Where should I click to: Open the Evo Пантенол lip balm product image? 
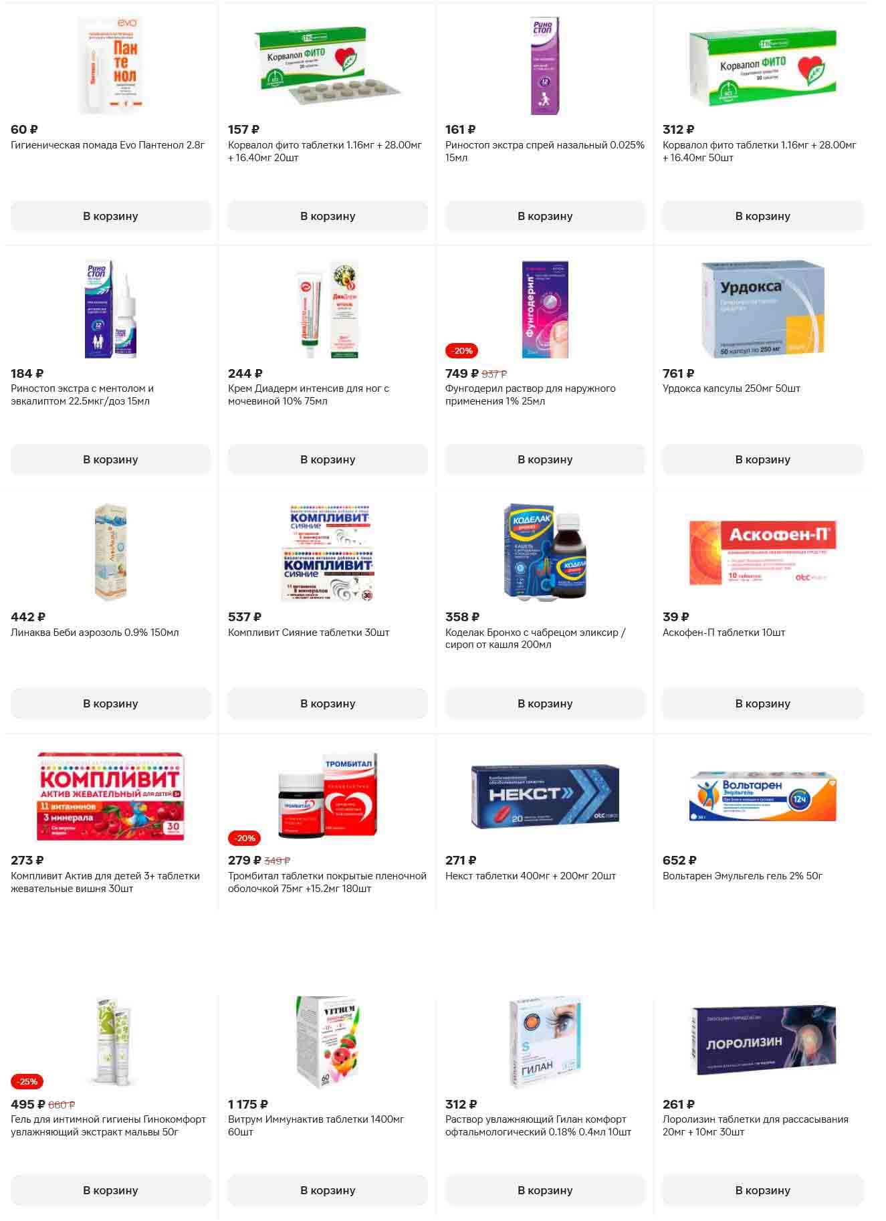click(x=110, y=66)
